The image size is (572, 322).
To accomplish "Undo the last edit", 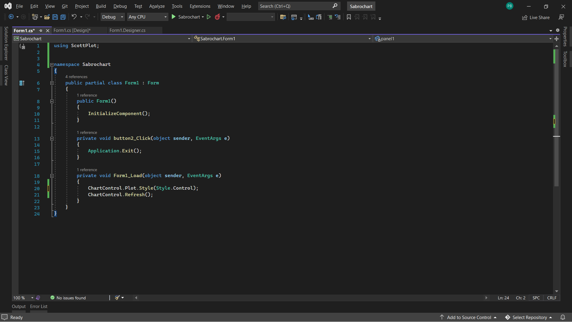I will coord(74,17).
